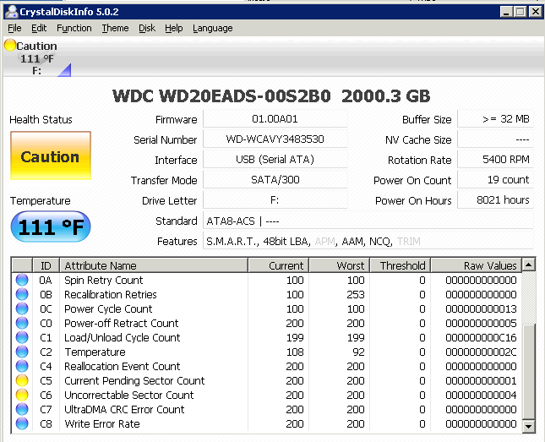Click the yellow Caution disk status icon for drive F:

click(10, 45)
